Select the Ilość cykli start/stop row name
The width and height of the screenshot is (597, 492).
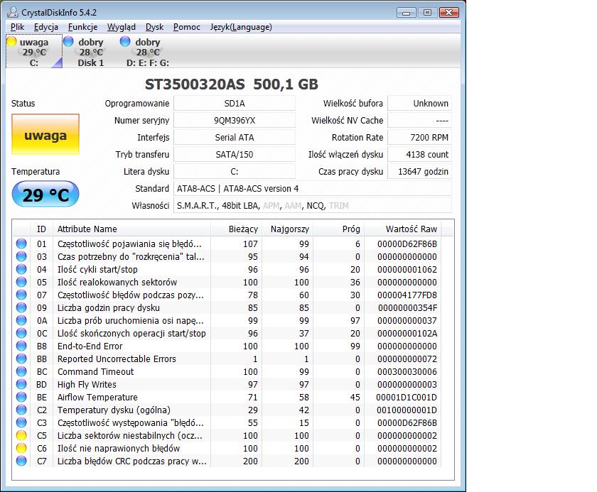[97, 270]
